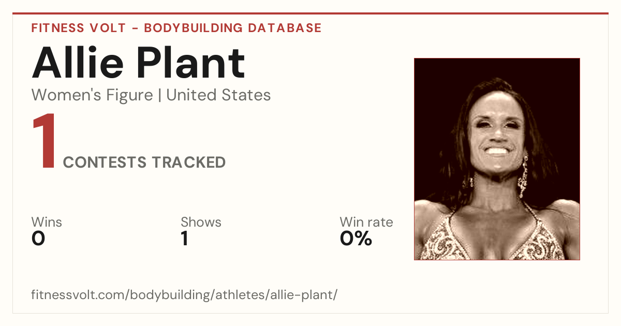Open the fitnessvolt.com athlete URL
The width and height of the screenshot is (621, 326).
pyautogui.click(x=184, y=295)
